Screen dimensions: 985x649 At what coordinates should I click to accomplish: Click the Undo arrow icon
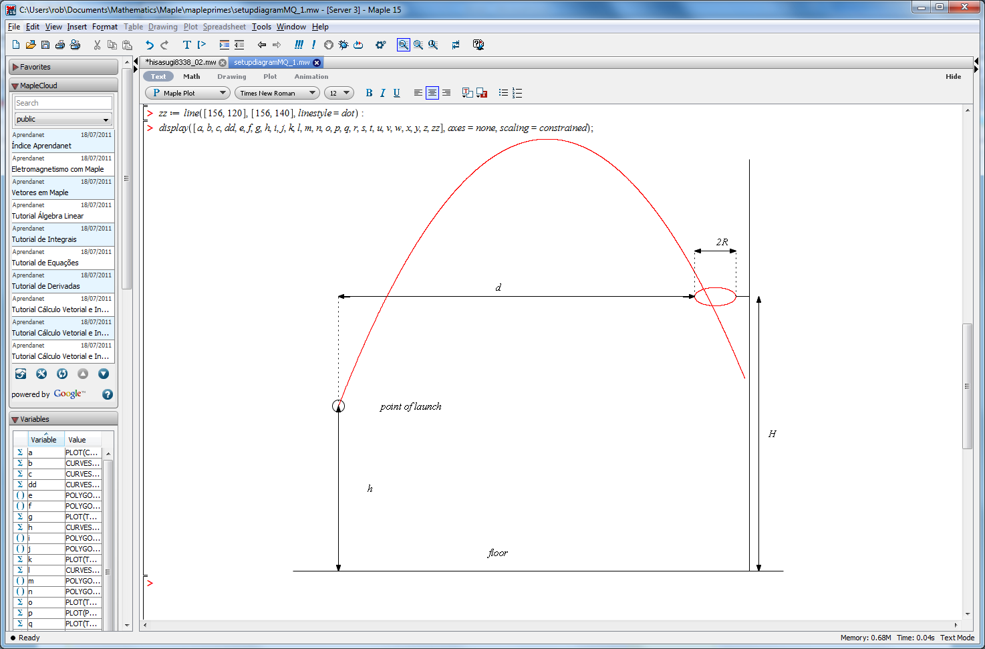[x=150, y=45]
